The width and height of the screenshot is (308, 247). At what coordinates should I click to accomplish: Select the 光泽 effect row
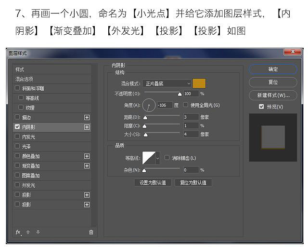pos(52,146)
